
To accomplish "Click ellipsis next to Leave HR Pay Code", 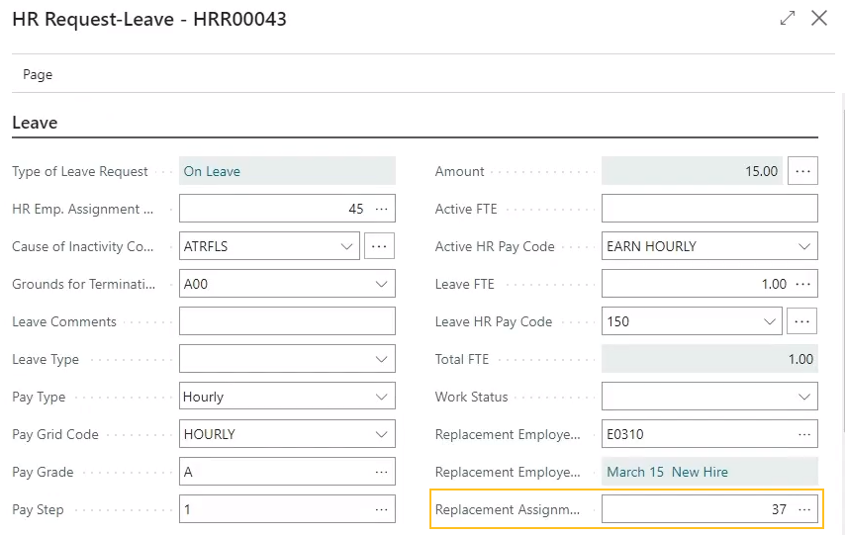I will click(x=803, y=321).
